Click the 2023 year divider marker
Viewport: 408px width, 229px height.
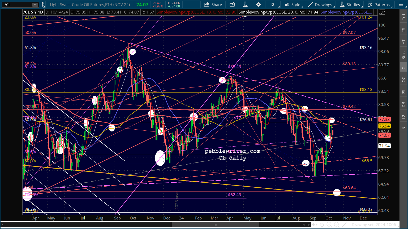[177, 201]
